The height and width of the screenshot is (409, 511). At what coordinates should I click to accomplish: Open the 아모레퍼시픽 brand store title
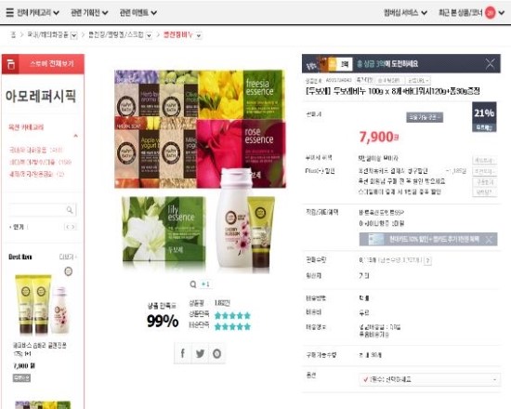point(41,97)
